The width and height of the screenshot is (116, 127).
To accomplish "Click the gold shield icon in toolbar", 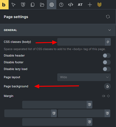I will (99, 5).
